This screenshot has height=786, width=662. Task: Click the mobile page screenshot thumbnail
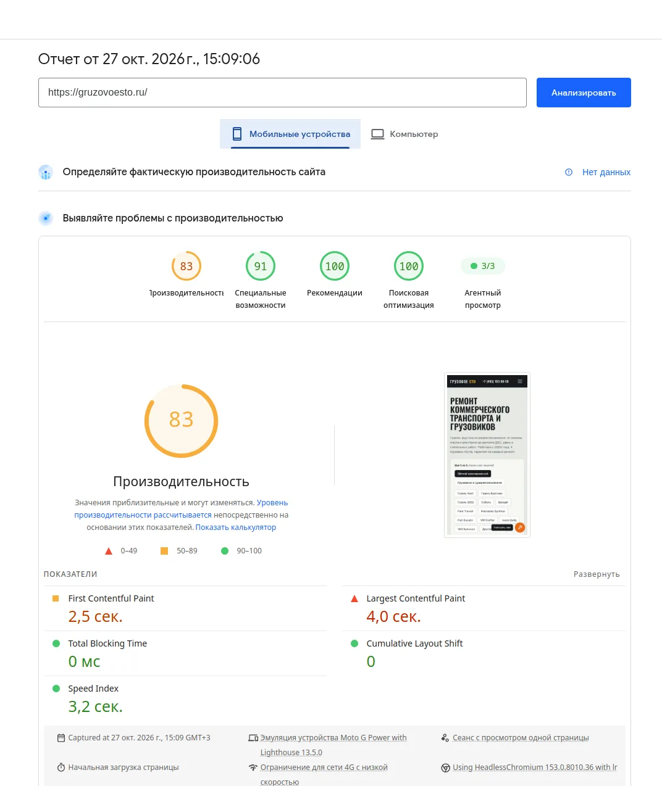487,455
